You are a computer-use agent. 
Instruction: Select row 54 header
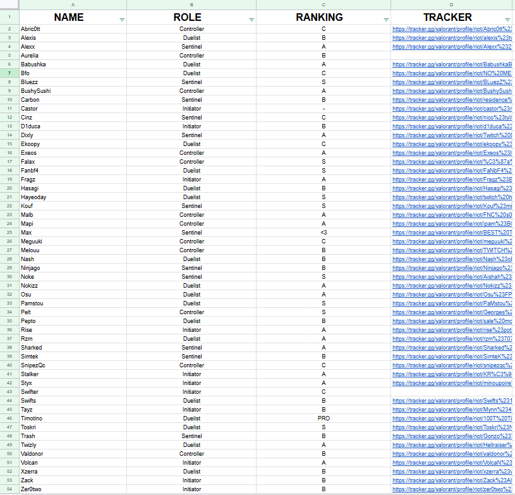pyautogui.click(x=9, y=489)
